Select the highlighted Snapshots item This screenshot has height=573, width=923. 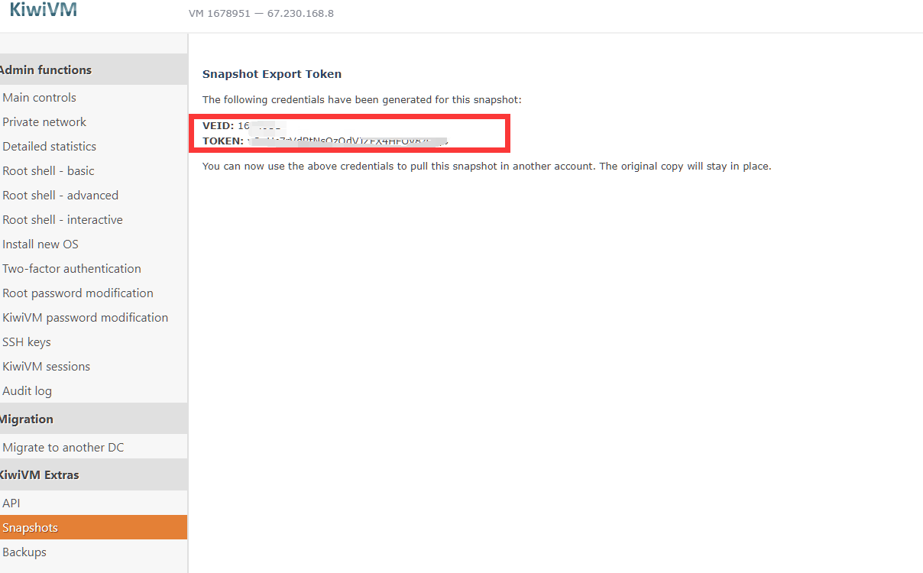(x=31, y=528)
